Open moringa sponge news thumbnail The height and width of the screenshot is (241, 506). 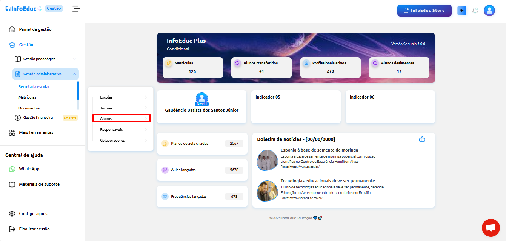[x=268, y=160]
